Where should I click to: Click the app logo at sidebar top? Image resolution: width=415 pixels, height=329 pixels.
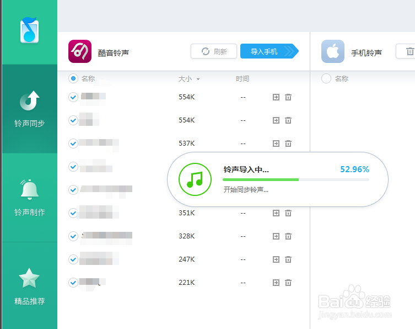(29, 30)
